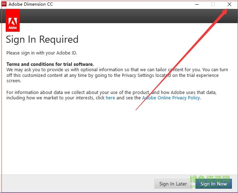Click the Sign In Now button
This screenshot has height=193, width=238.
click(213, 184)
